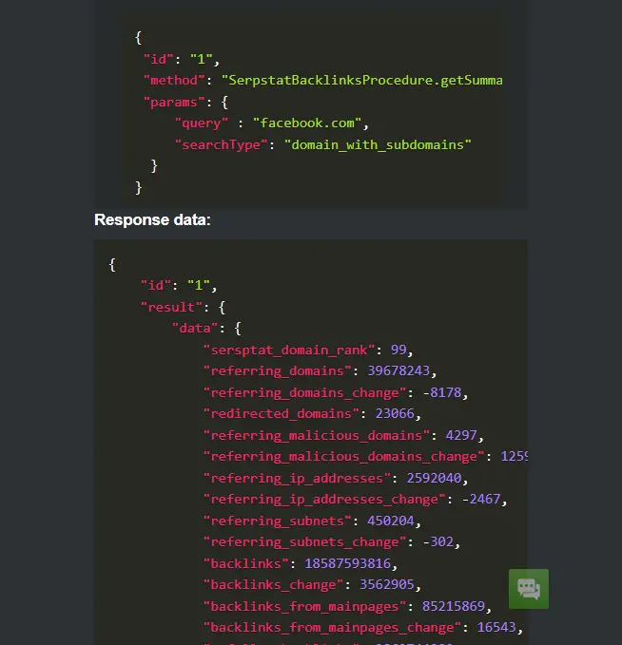The image size is (622, 645).
Task: Click the "params" key in request
Action: [174, 102]
